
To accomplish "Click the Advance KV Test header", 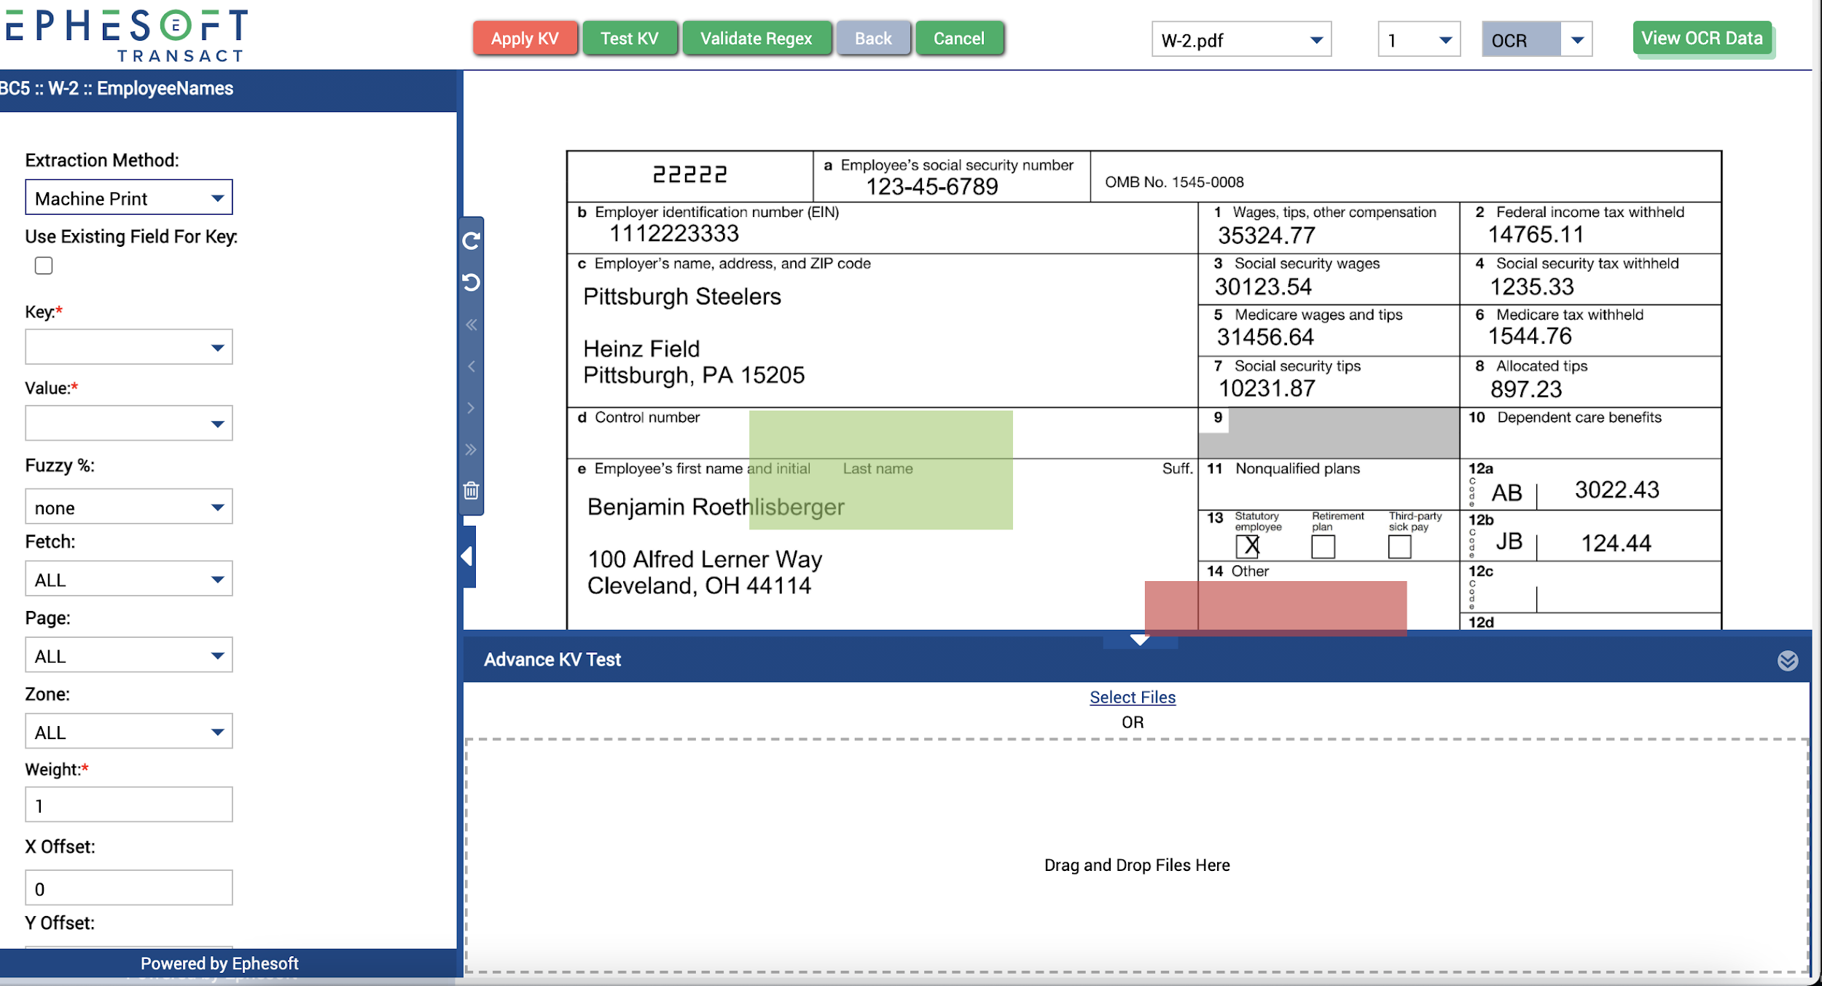I will [552, 660].
